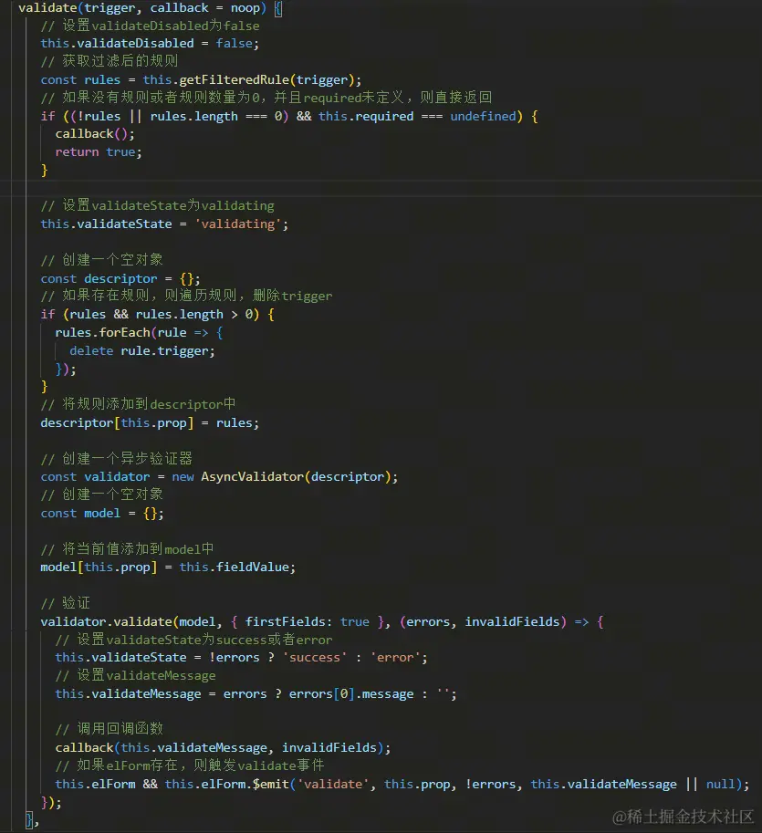The width and height of the screenshot is (762, 833).
Task: Click the 'this.elForm.$emit('validate'' line
Action: click(x=402, y=784)
